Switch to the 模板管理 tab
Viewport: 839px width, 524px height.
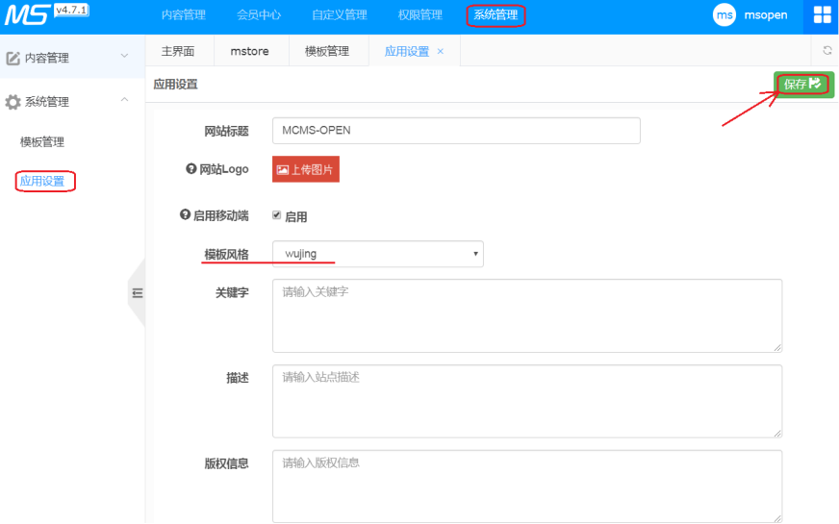327,51
